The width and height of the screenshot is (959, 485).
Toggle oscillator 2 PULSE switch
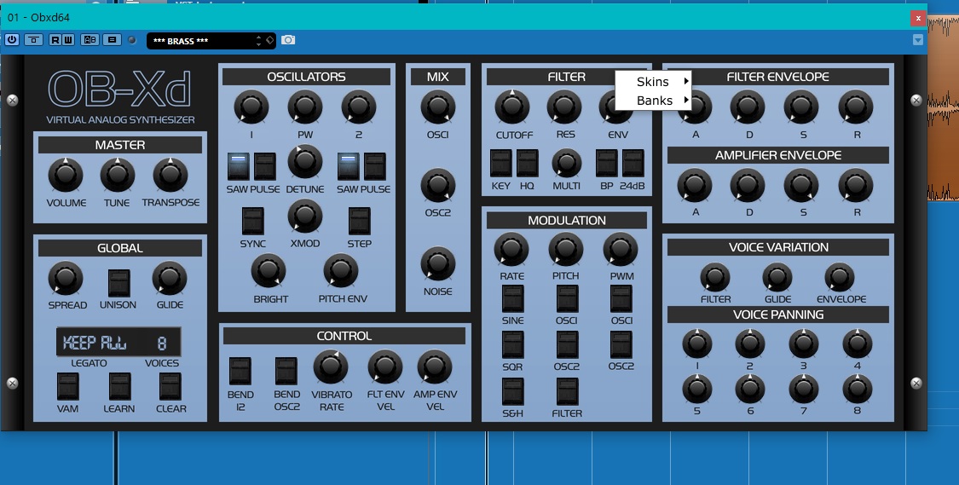click(x=375, y=166)
